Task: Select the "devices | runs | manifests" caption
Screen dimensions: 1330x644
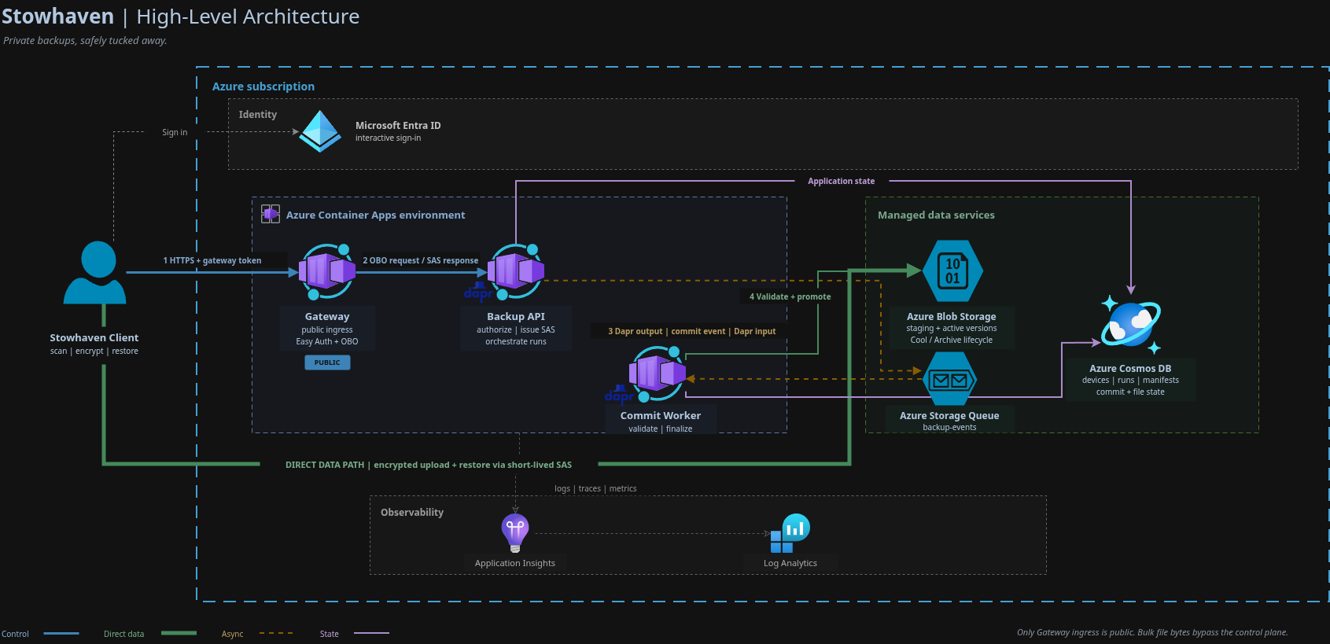Action: point(1130,381)
